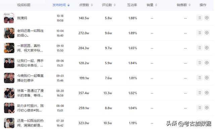The width and height of the screenshot is (215, 130).
Task: Click play icon for 09-10 video row
Action: pos(207,48)
